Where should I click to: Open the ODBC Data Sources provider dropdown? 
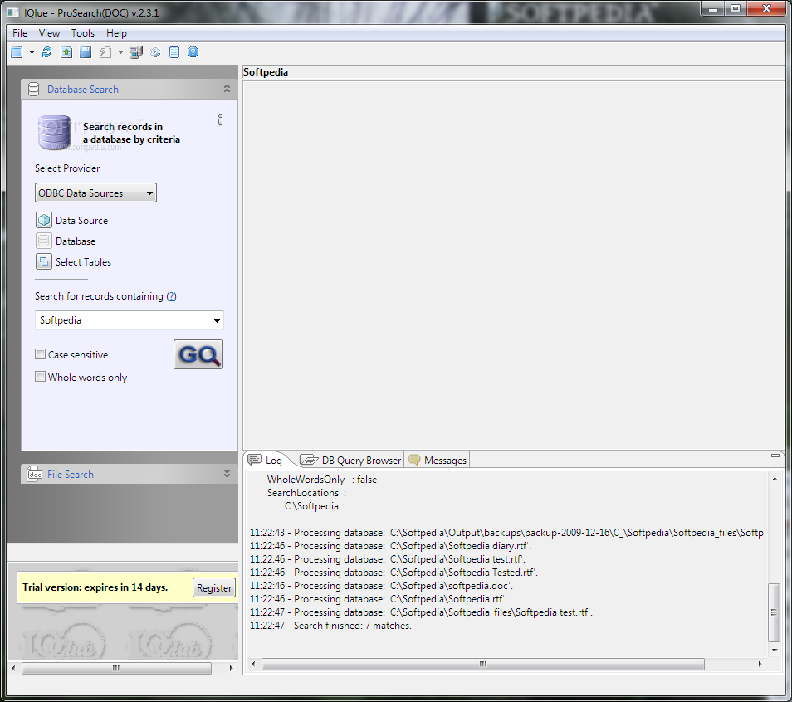point(95,193)
